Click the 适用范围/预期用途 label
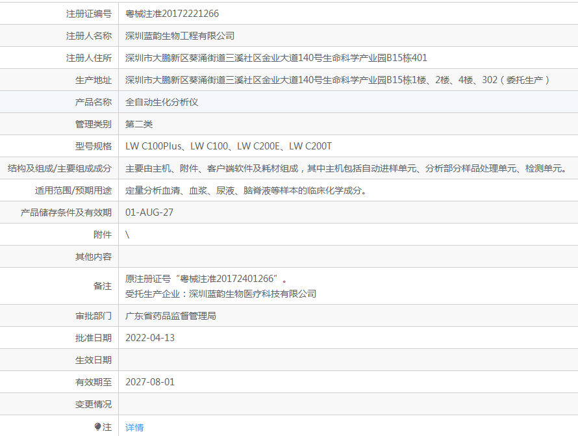 [x=73, y=190]
